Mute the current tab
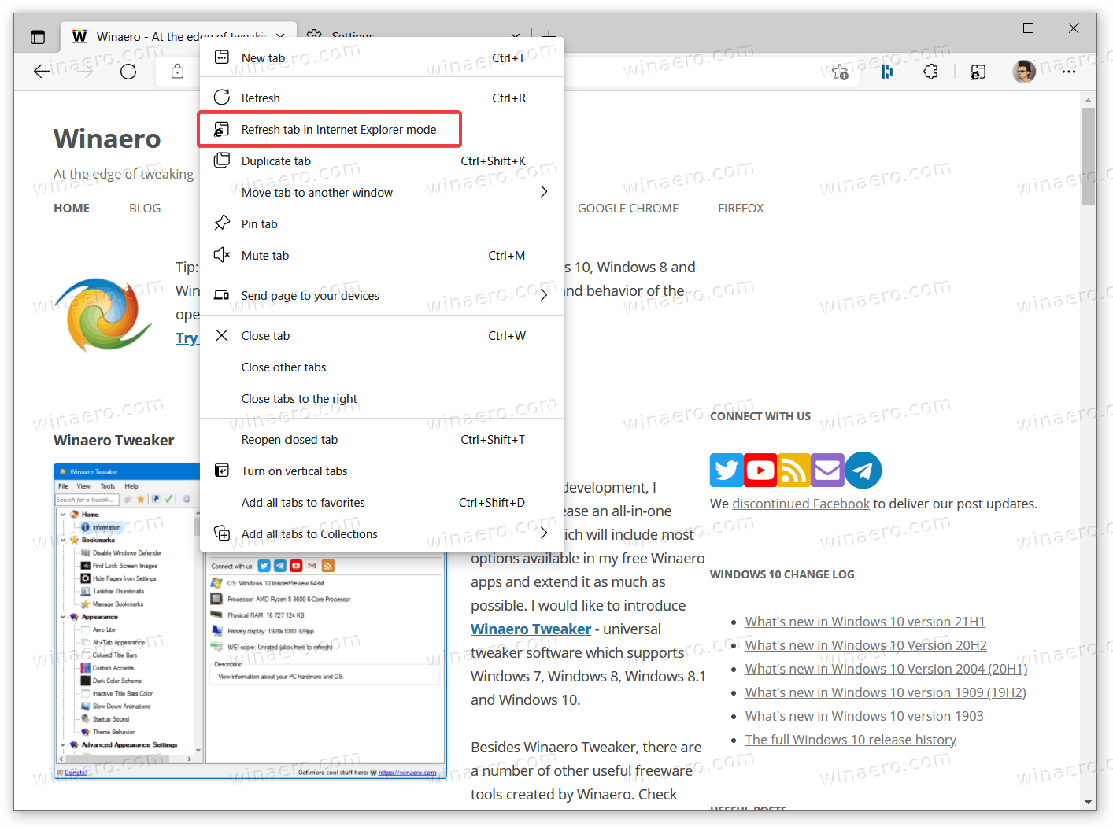 [x=265, y=255]
